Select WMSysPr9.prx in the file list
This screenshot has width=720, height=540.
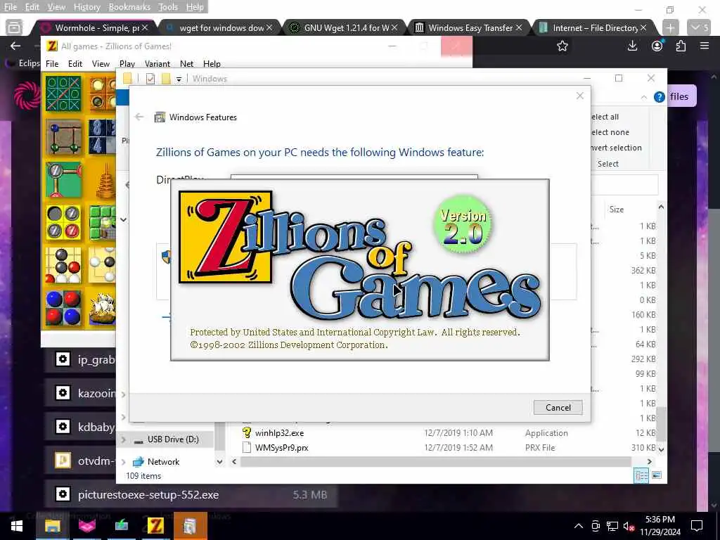(281, 448)
